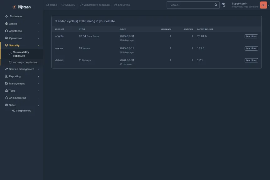Click Machines button for ubuntu row
270x180 pixels.
[x=251, y=36]
